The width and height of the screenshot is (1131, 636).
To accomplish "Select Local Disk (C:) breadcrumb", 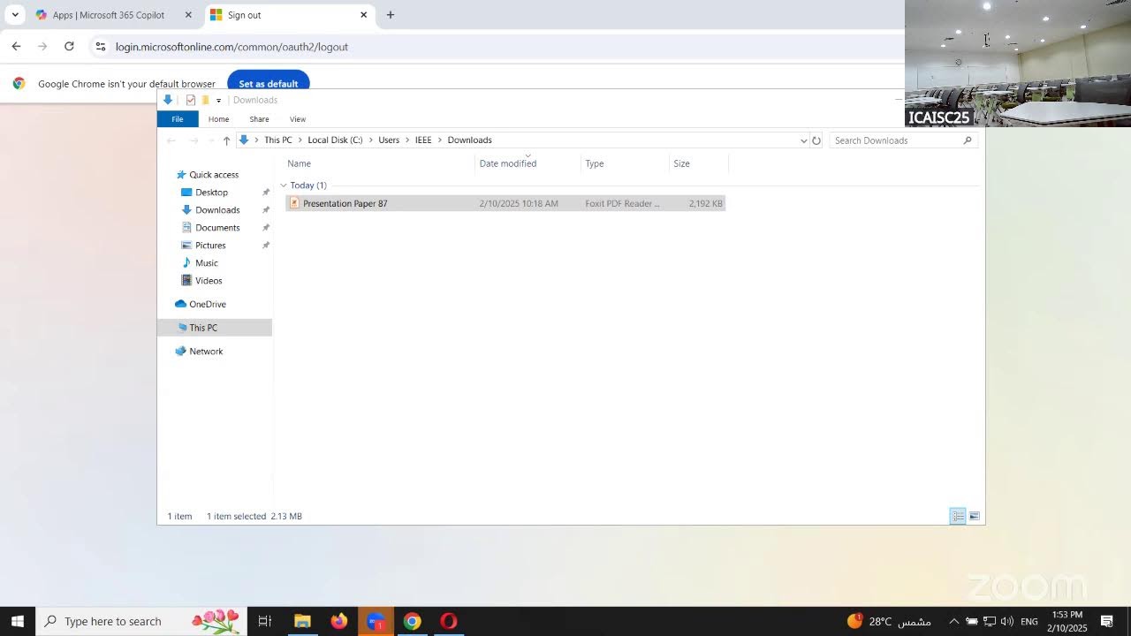I will [x=335, y=140].
